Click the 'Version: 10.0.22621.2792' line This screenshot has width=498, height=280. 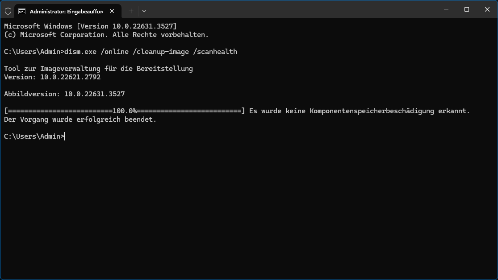pos(52,77)
